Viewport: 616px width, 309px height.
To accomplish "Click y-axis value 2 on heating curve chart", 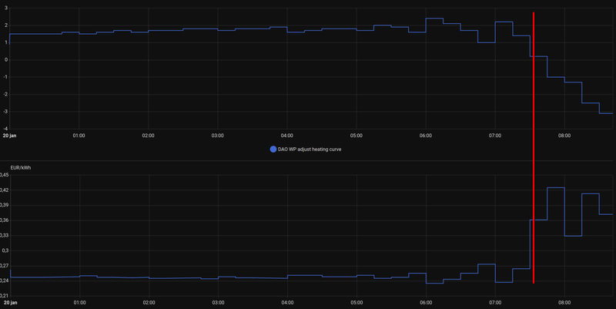I will pyautogui.click(x=6, y=25).
